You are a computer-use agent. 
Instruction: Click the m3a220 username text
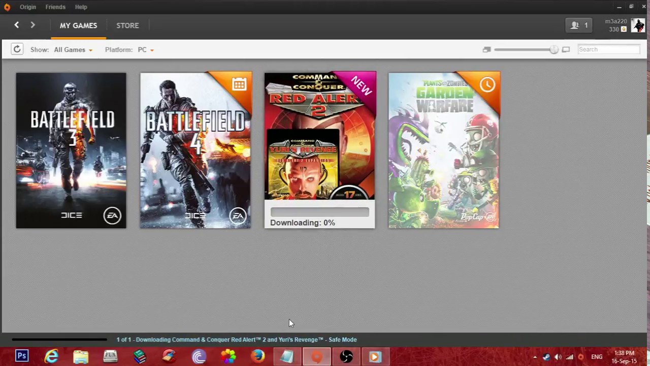click(616, 21)
